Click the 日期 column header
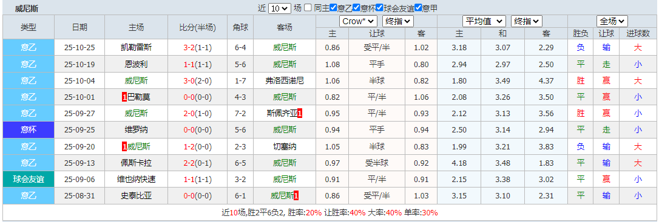This screenshot has width=659, height=222. click(x=79, y=27)
